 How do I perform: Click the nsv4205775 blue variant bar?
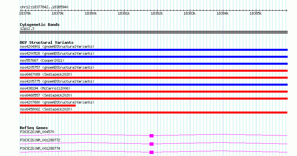pyautogui.click(x=154, y=85)
